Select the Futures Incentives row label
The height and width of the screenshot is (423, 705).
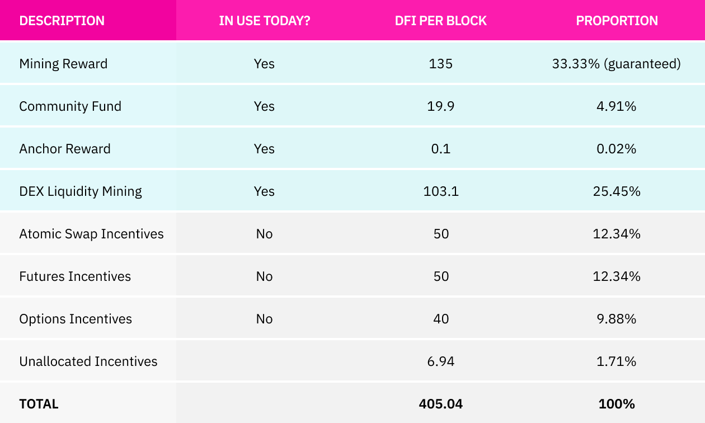[x=75, y=276]
